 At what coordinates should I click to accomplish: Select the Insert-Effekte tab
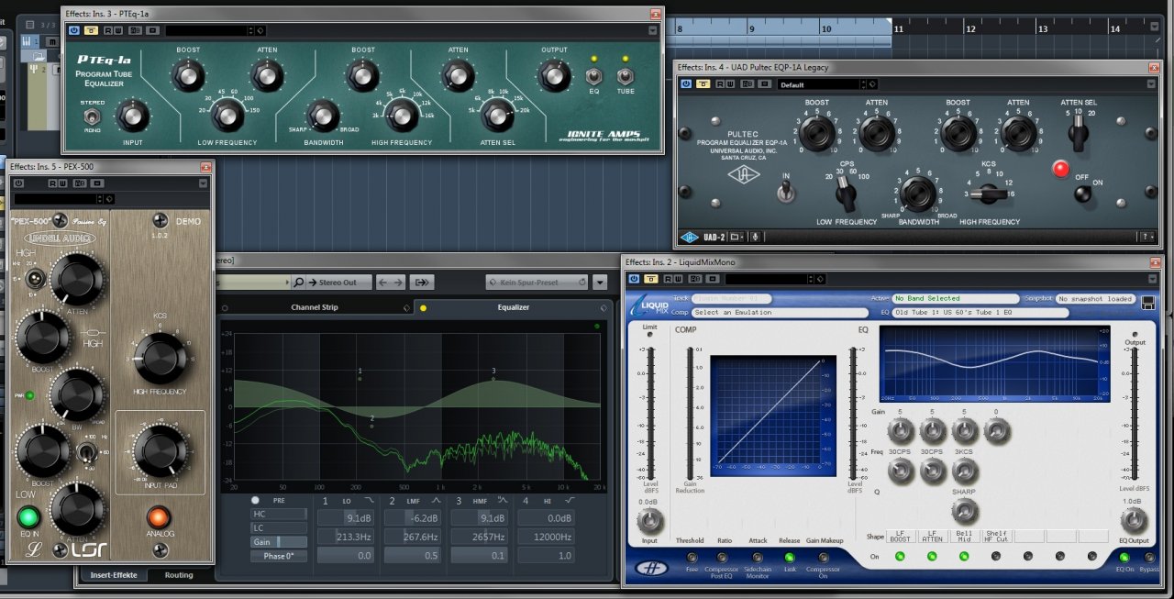tap(114, 575)
